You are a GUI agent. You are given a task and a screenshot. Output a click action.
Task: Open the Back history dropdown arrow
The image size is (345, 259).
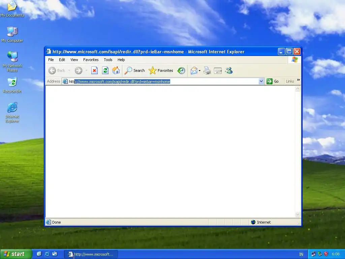[x=69, y=70]
